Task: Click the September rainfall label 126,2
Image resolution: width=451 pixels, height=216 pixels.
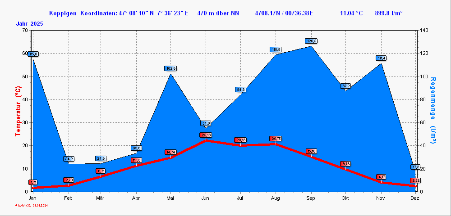Action: pyautogui.click(x=311, y=41)
